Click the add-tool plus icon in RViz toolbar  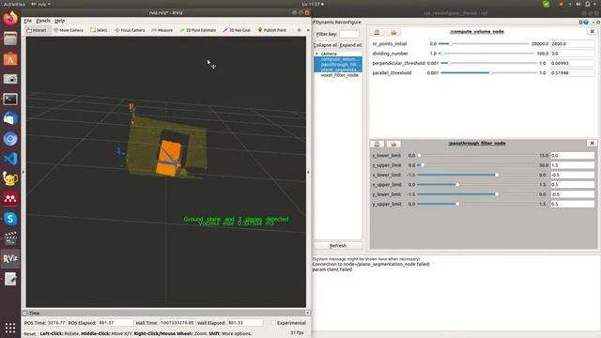click(300, 30)
